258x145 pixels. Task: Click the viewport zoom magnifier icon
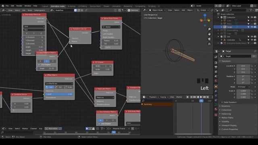point(209,29)
